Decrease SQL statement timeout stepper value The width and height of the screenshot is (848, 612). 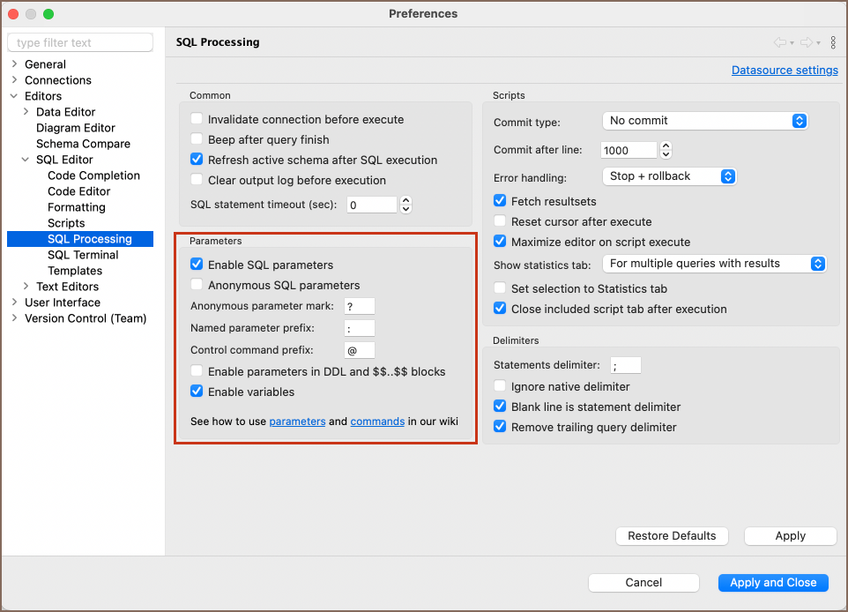(405, 209)
